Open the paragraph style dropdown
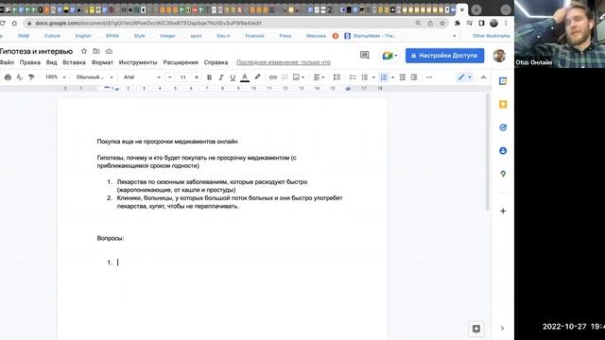 [95, 77]
